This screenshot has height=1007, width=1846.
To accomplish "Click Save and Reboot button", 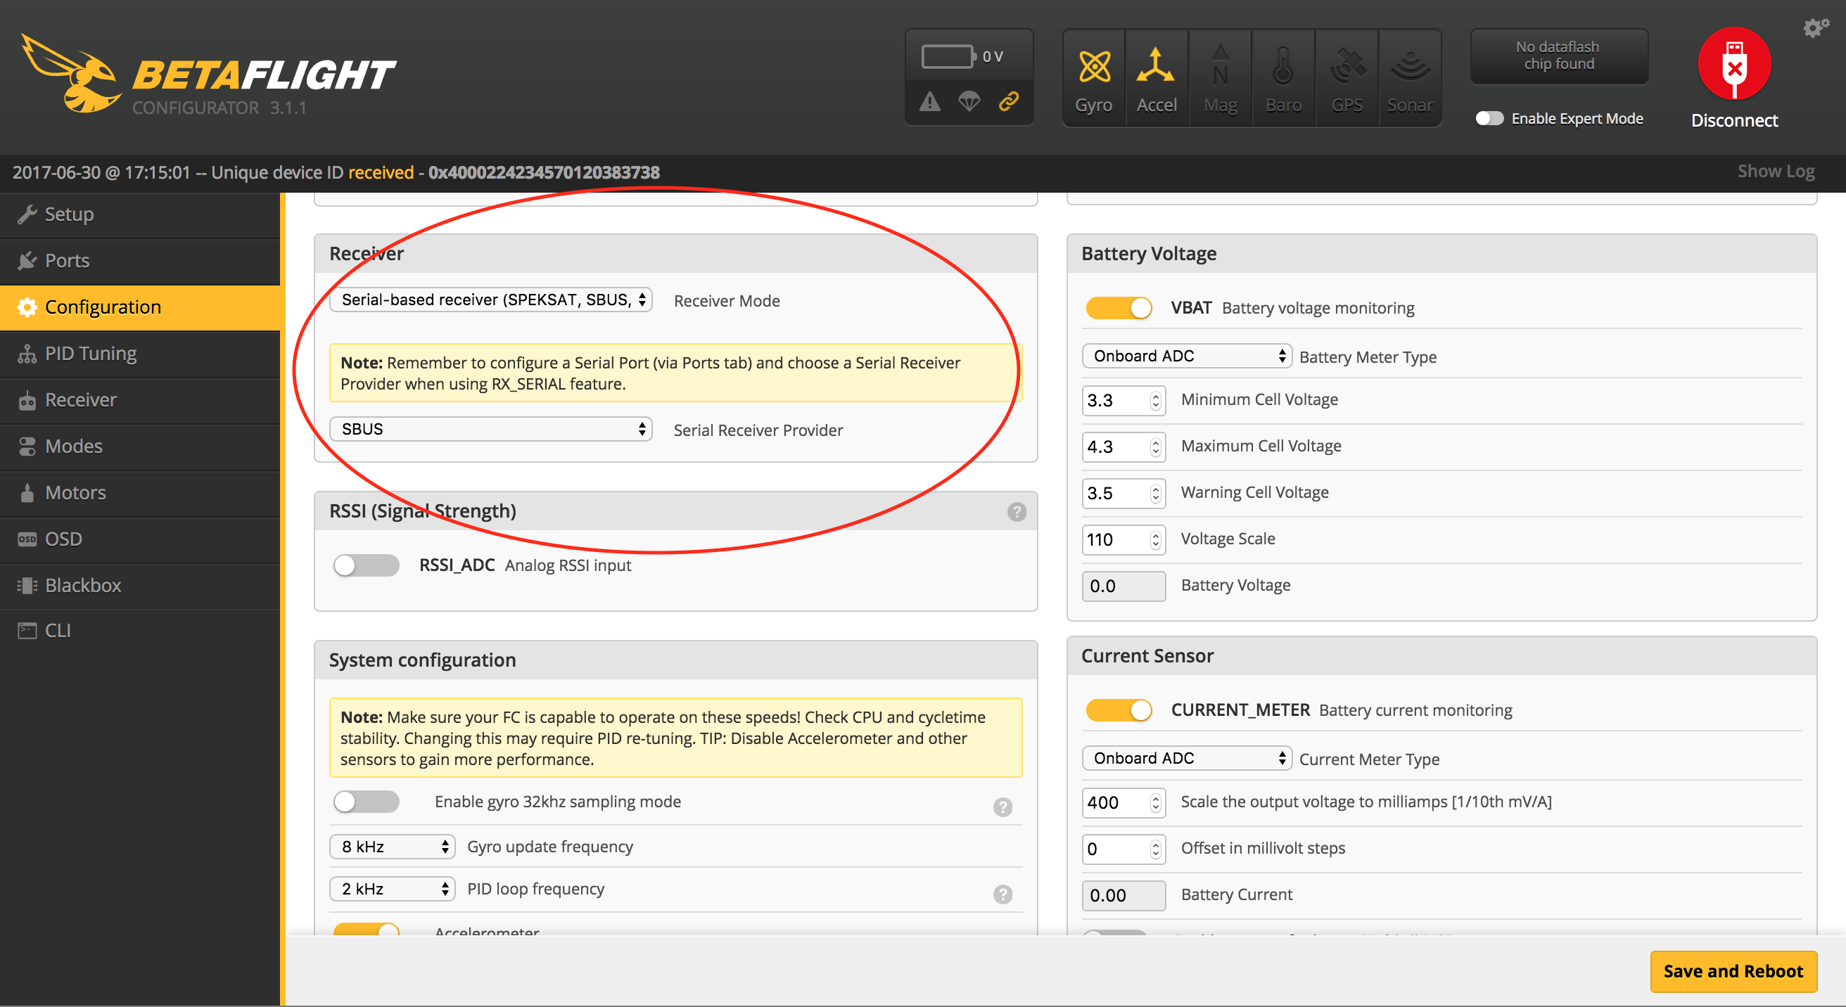I will click(x=1733, y=971).
